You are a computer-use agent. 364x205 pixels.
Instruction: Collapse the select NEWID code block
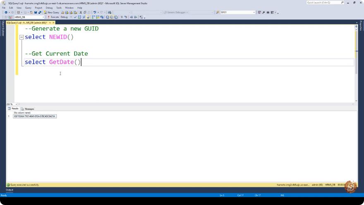(22, 37)
